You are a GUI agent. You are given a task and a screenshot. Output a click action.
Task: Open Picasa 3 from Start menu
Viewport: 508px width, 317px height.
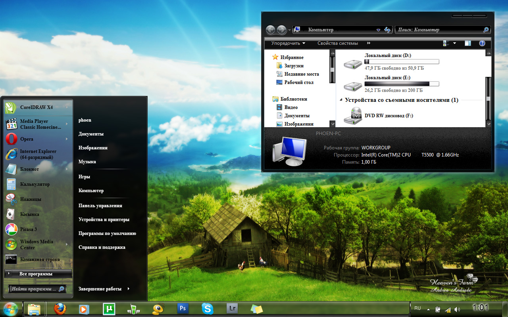coord(38,229)
